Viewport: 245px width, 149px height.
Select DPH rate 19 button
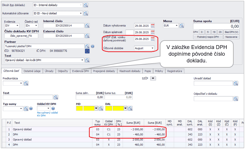[214, 32]
